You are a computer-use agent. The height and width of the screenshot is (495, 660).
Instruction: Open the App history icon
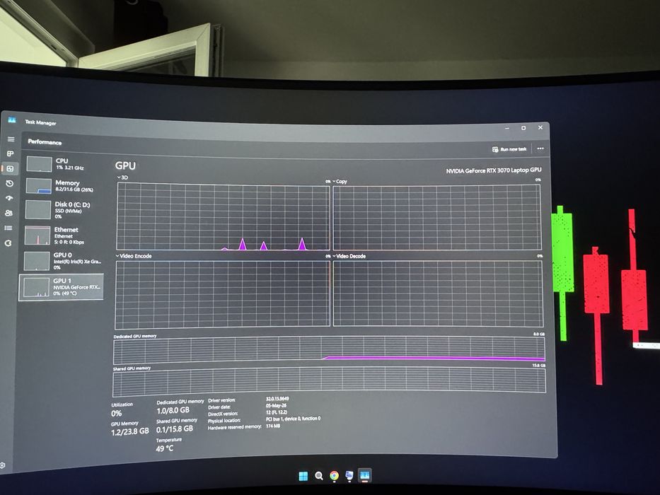point(10,184)
